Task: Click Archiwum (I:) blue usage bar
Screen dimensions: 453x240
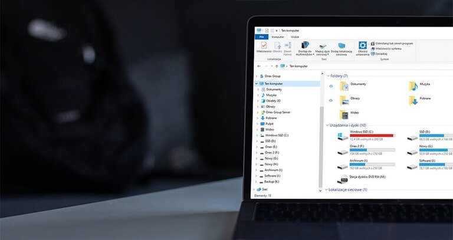Action: [x=372, y=165]
